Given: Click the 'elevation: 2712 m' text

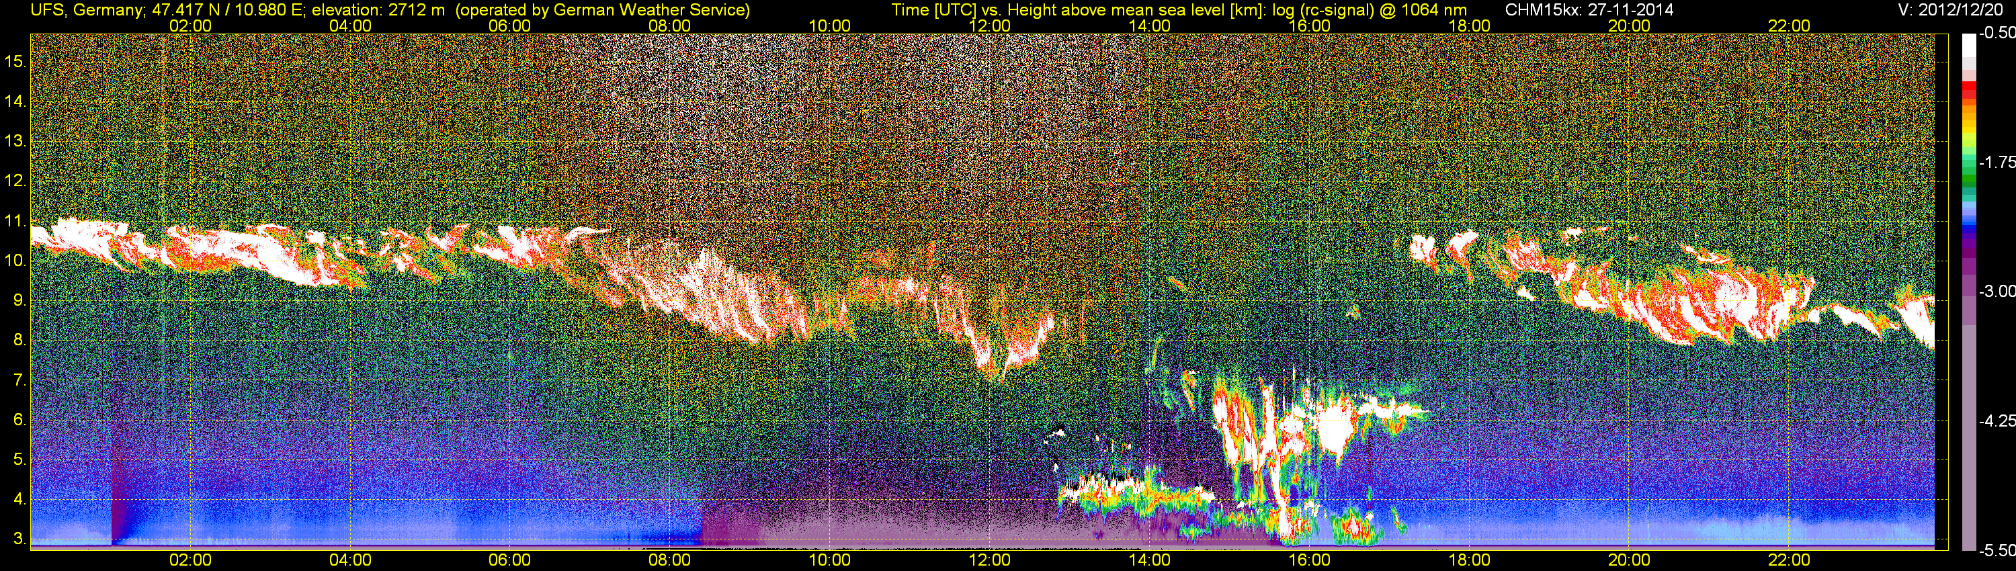Looking at the screenshot, I should (x=379, y=10).
